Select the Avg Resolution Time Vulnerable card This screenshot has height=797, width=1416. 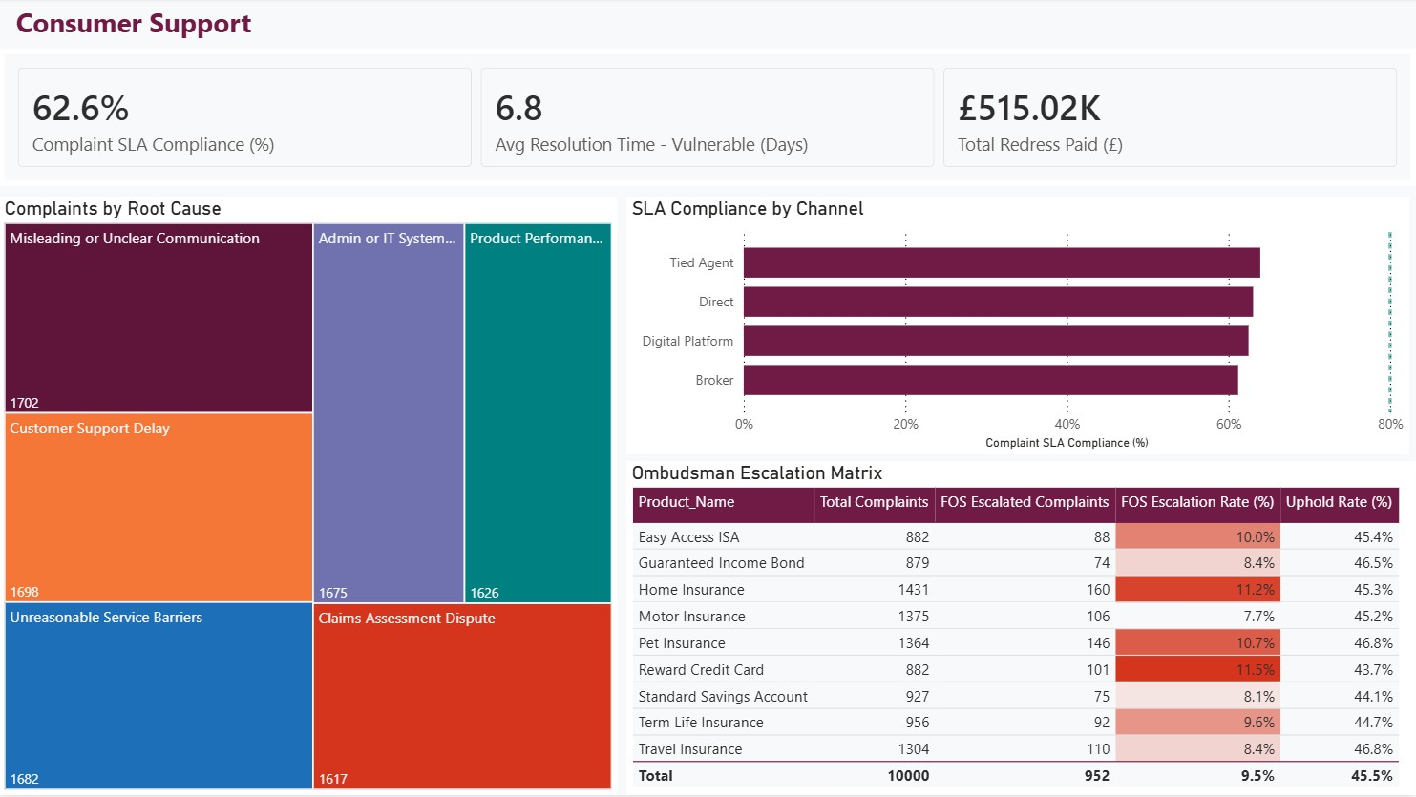[x=708, y=117]
